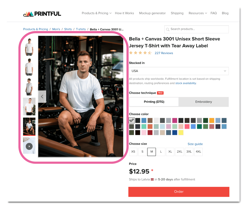
Task: Navigate to the Blog
Action: pyautogui.click(x=225, y=13)
